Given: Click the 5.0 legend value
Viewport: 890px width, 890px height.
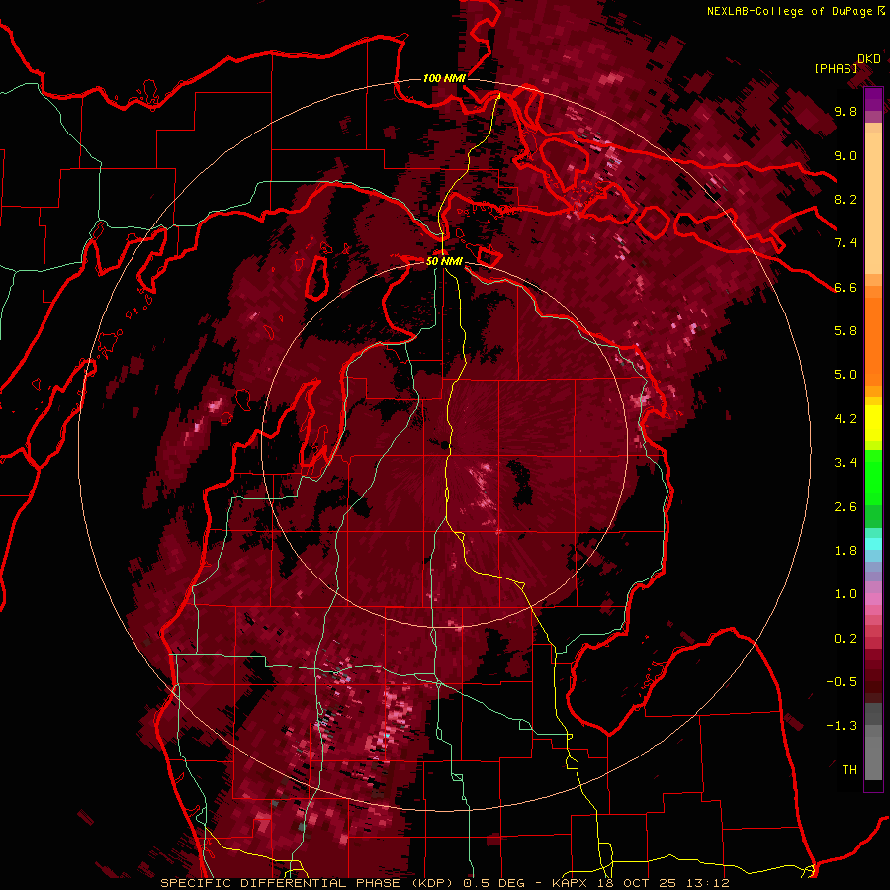Looking at the screenshot, I should [845, 375].
